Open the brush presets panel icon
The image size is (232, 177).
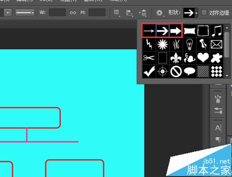[x=218, y=99]
